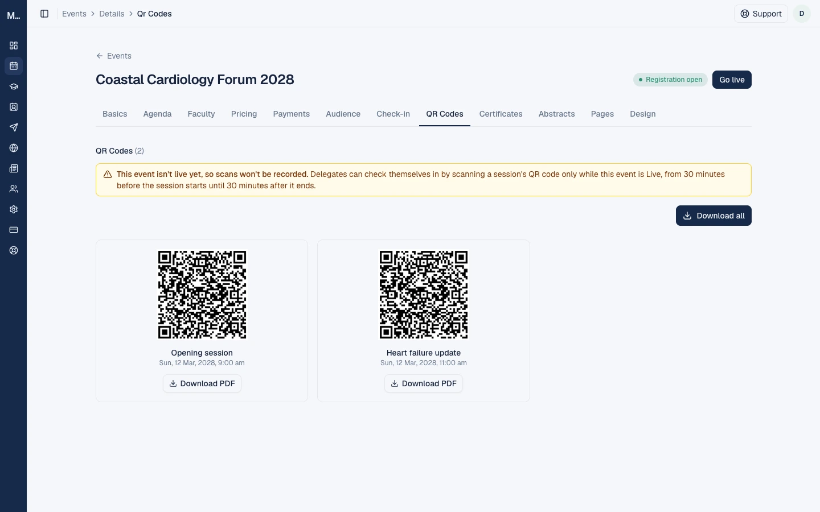Open the D user avatar menu
Viewport: 820px width, 512px height.
[x=802, y=14]
